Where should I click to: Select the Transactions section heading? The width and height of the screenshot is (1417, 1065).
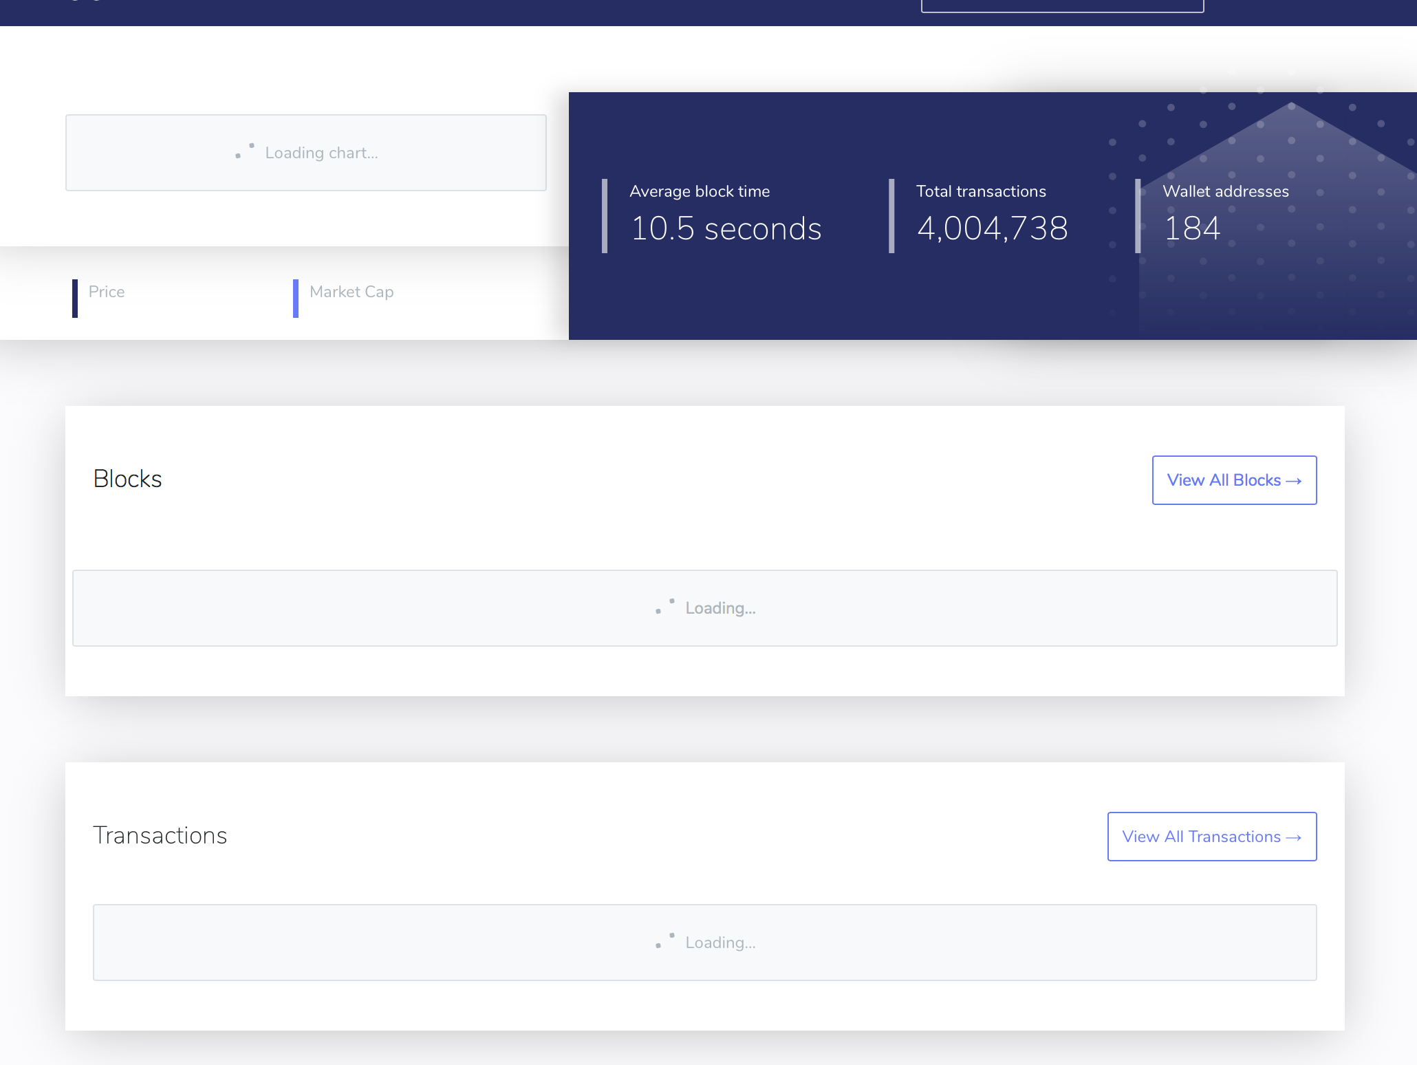point(160,835)
